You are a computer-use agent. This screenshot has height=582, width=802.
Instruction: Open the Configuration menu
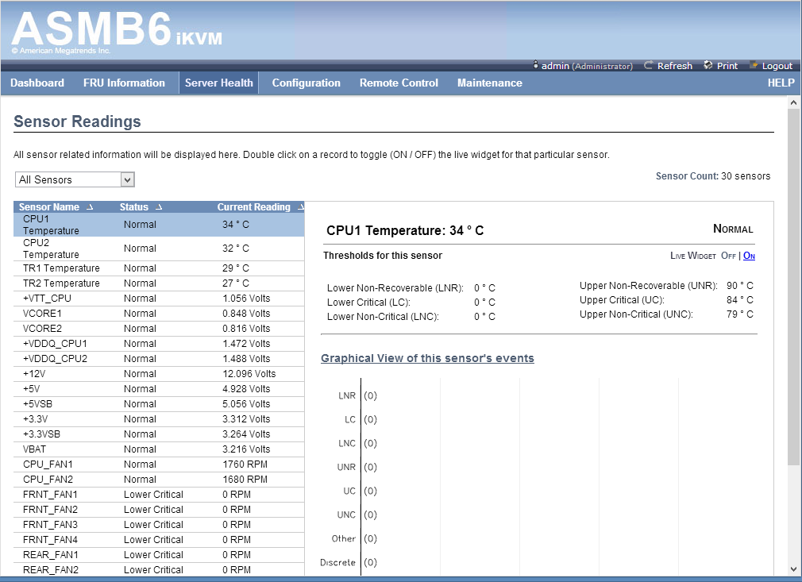[x=306, y=83]
